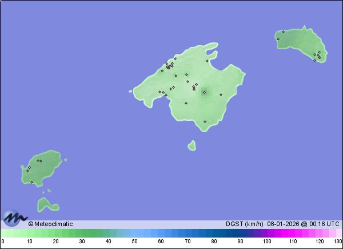Click the Meteoclimatic wave logo

tap(15, 219)
